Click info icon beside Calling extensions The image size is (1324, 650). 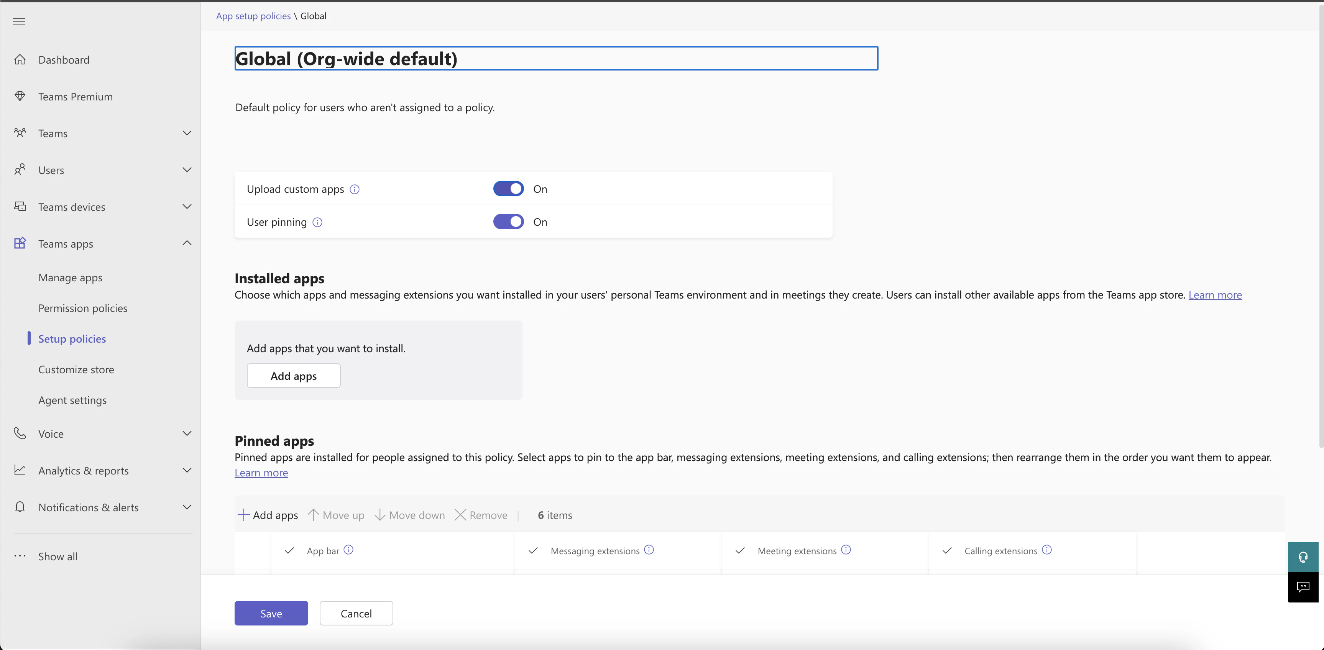[1047, 550]
